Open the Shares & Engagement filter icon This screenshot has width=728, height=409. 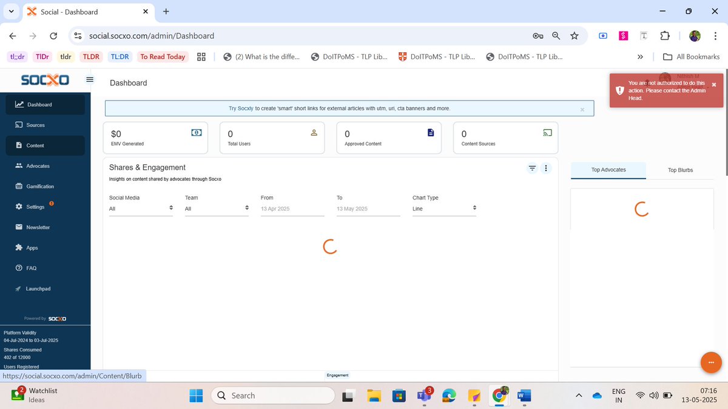(532, 168)
